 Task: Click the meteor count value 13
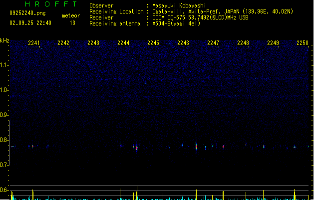72,23
